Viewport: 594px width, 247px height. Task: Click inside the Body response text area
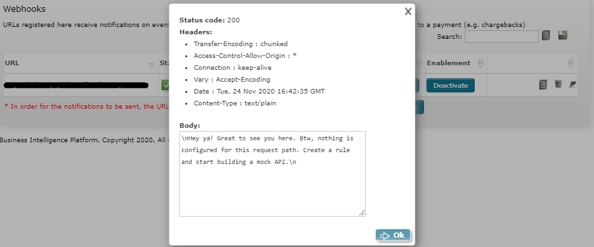(x=272, y=174)
